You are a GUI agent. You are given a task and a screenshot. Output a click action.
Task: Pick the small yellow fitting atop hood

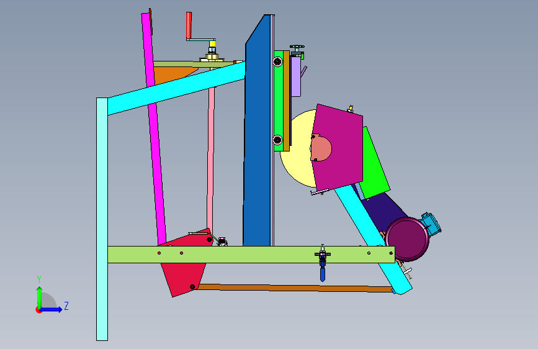click(351, 109)
